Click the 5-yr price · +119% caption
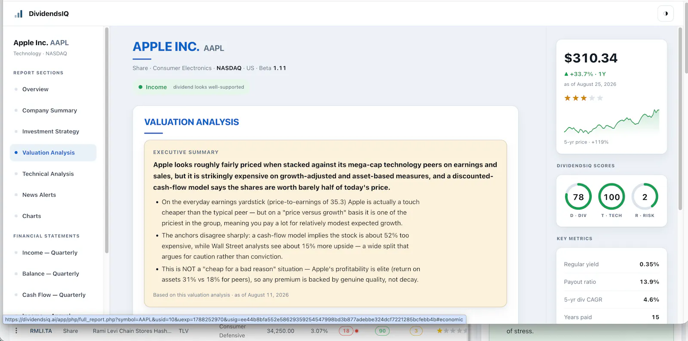 click(x=586, y=142)
